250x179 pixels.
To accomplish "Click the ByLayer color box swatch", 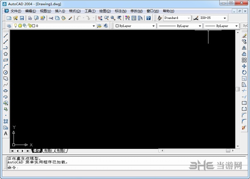I will tap(117, 26).
